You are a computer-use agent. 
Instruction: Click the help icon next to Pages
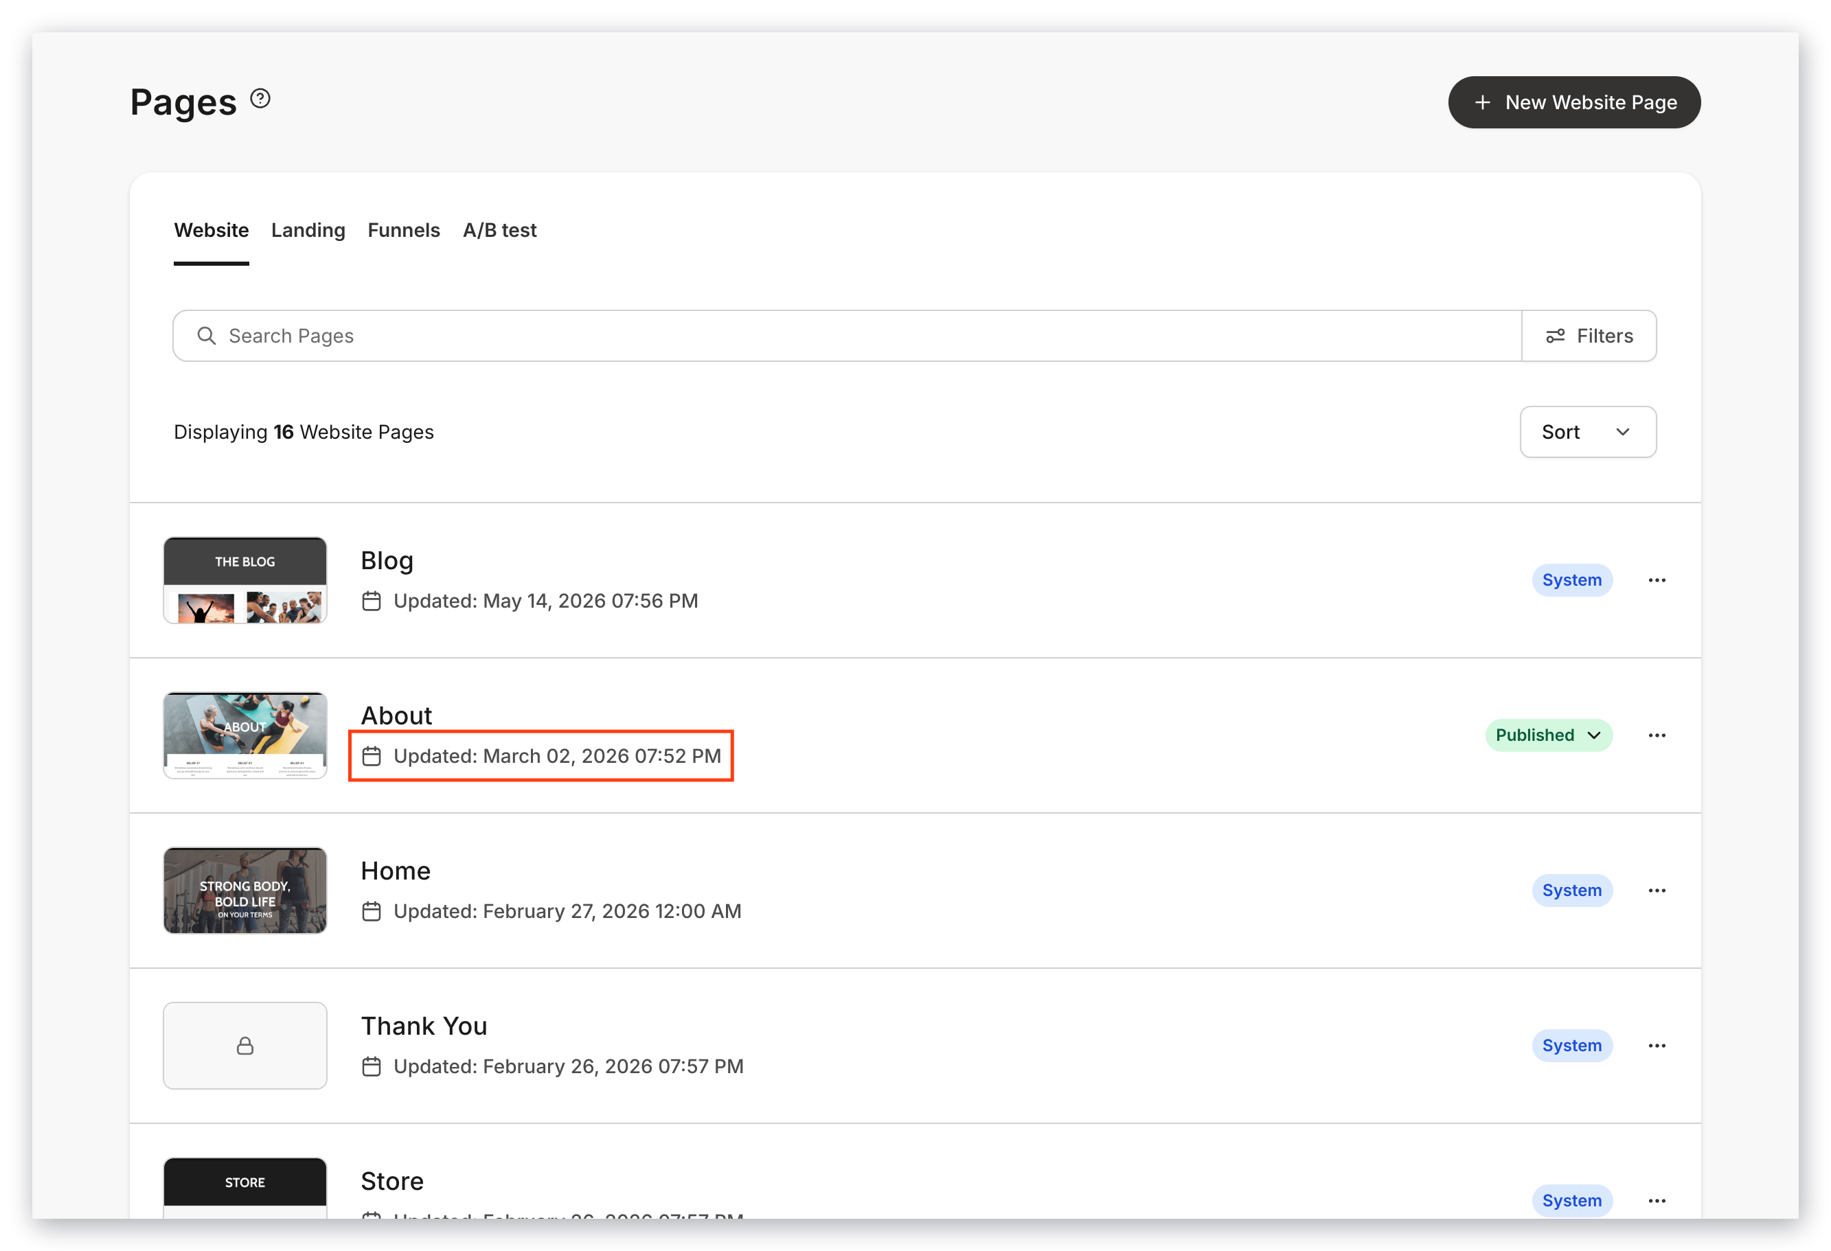pos(260,98)
